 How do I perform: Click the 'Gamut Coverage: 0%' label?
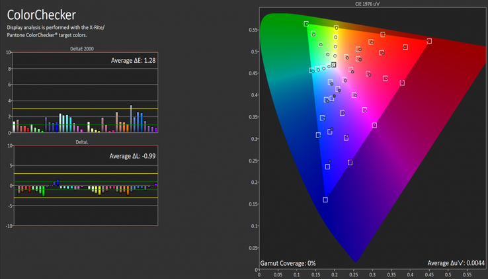coord(288,263)
